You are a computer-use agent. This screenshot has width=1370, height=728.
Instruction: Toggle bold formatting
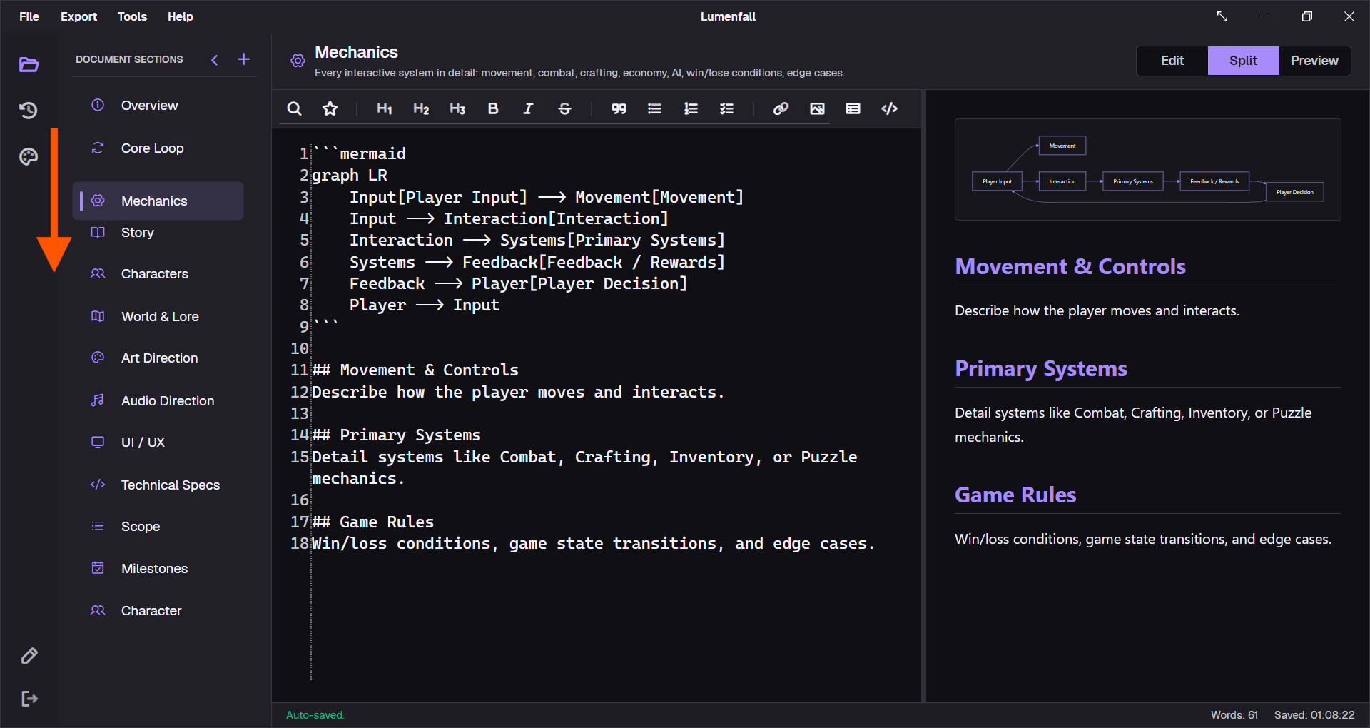(493, 108)
